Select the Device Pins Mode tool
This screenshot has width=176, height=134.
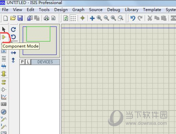pyautogui.click(x=4, y=89)
